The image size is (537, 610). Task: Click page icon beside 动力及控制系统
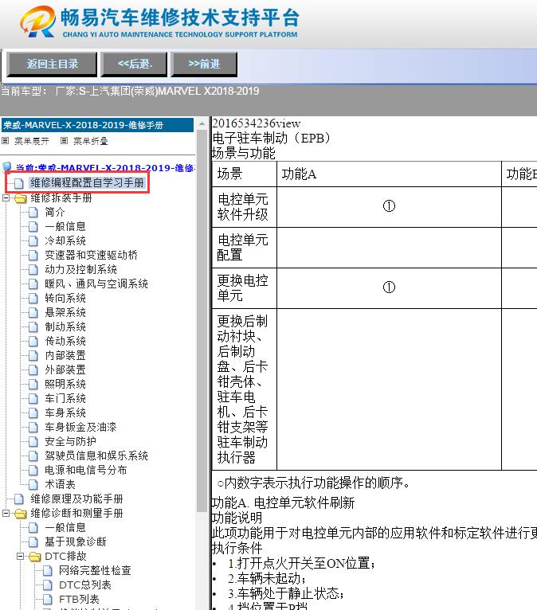tap(33, 270)
